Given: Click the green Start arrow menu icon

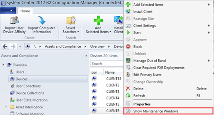Looking at the screenshot, I should tap(128, 33).
